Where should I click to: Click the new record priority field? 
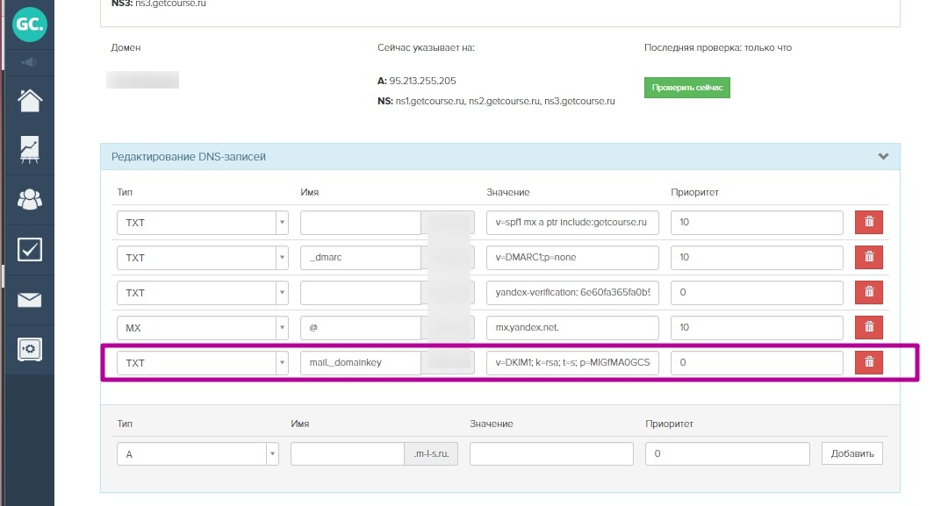[x=728, y=453]
